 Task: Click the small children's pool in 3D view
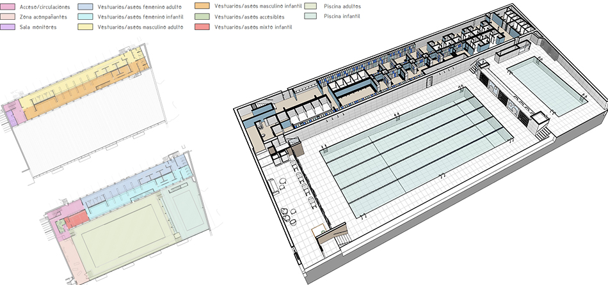(x=547, y=86)
